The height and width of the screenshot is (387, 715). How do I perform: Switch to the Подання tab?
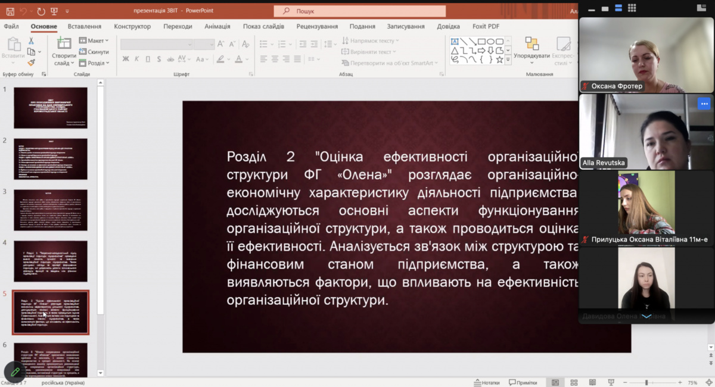pyautogui.click(x=362, y=26)
